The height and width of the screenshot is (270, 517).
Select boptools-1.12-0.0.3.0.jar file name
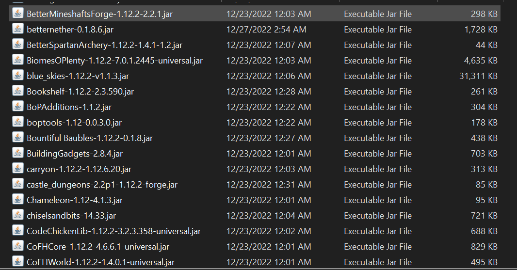coord(74,122)
